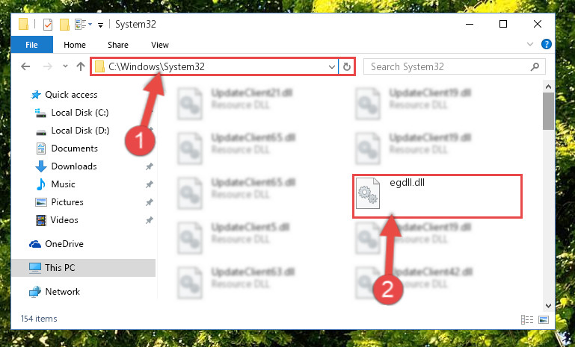Go up one folder level arrow
The image size is (575, 347).
[80, 66]
